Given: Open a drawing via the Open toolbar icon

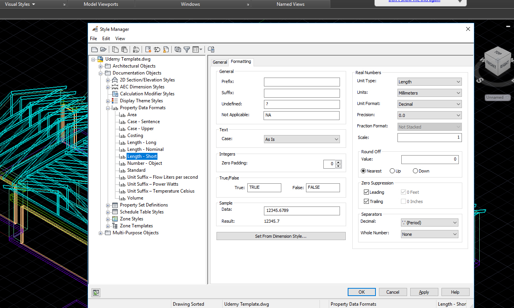Looking at the screenshot, I should coord(103,49).
